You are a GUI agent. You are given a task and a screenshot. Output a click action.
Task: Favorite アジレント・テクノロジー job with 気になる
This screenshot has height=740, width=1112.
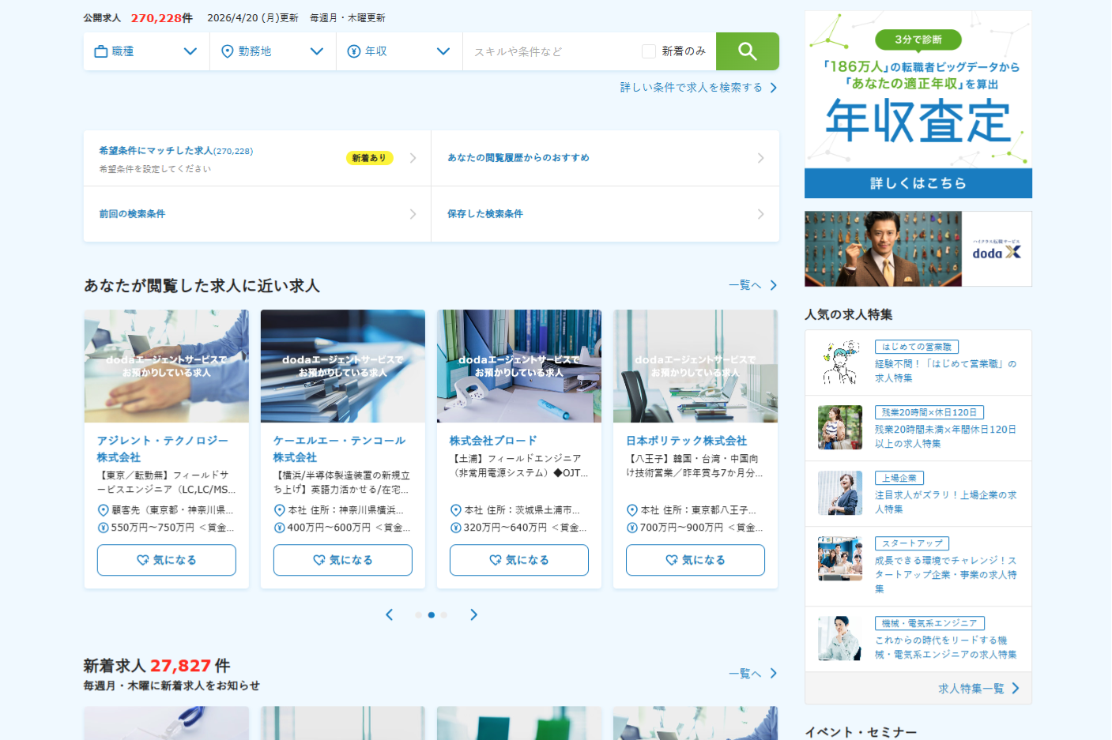tap(167, 560)
